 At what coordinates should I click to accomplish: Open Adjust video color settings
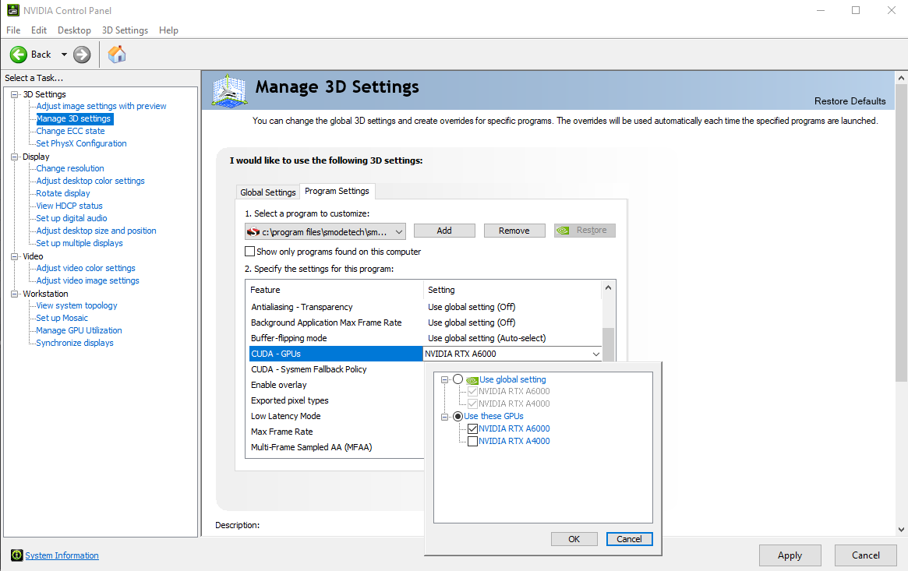pos(86,269)
